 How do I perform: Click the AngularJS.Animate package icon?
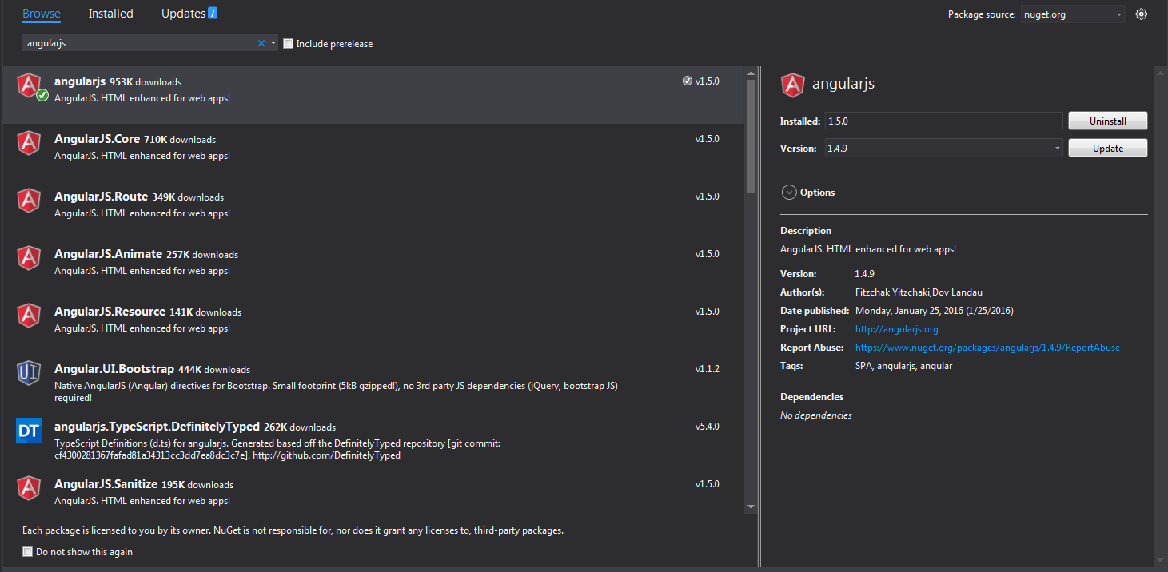[x=29, y=257]
